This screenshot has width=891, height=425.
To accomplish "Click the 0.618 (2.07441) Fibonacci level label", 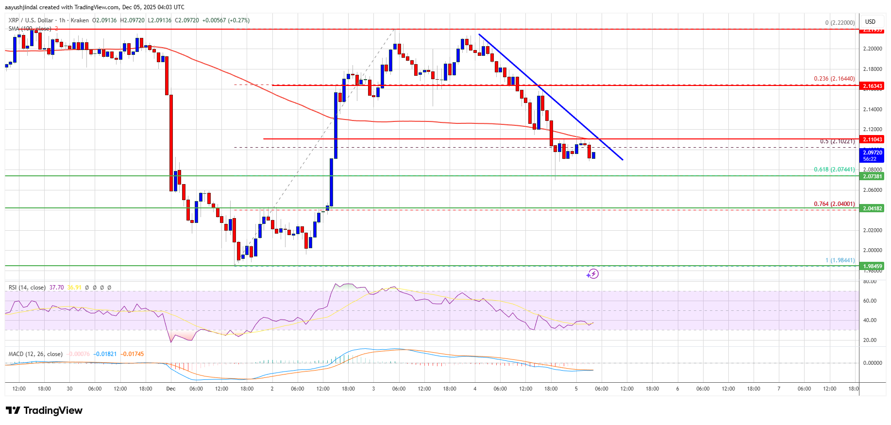I will 834,170.
